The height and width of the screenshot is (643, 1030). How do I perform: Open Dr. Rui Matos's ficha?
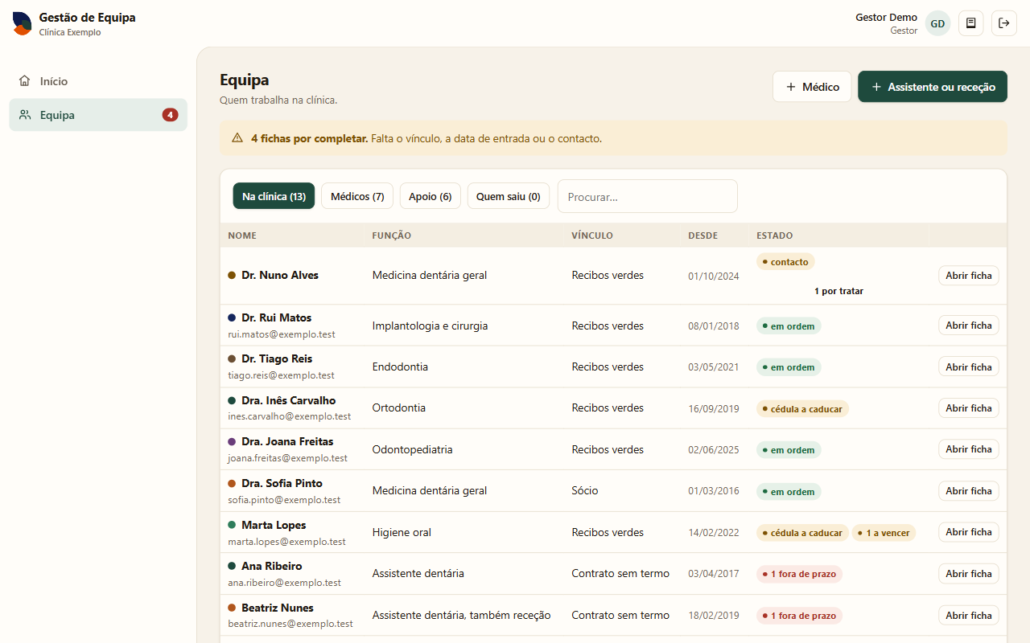tap(969, 326)
